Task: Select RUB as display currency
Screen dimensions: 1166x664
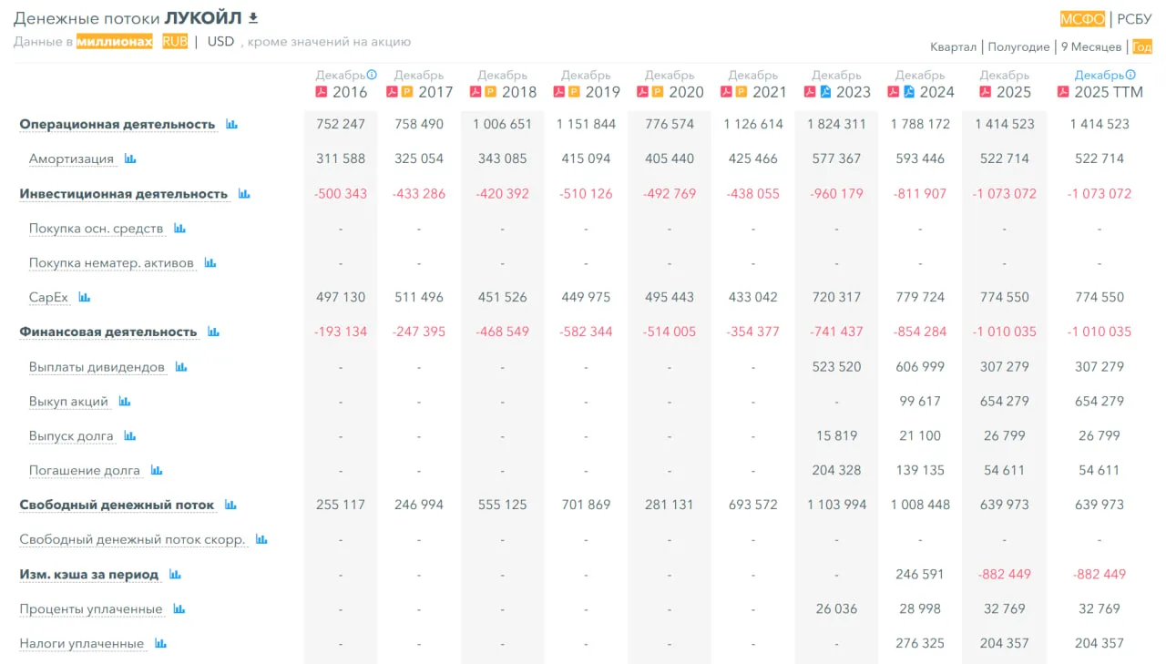Action: (x=175, y=41)
